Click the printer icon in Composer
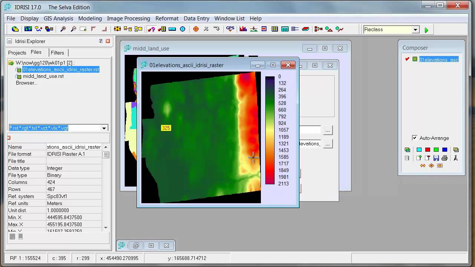 (x=444, y=158)
